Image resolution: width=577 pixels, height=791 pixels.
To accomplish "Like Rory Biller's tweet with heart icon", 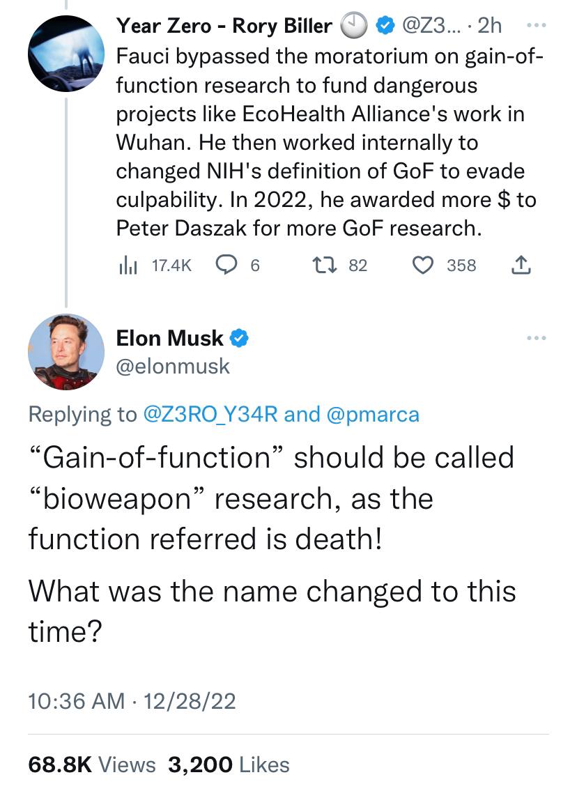I will pos(423,265).
